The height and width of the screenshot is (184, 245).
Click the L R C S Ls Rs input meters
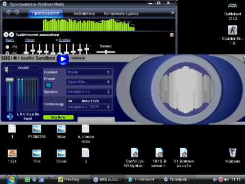(x=28, y=95)
